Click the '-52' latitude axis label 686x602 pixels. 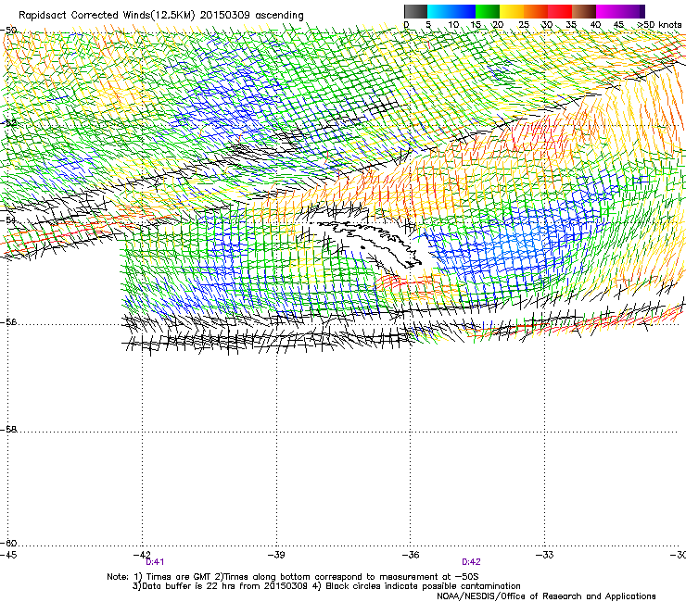pyautogui.click(x=8, y=123)
